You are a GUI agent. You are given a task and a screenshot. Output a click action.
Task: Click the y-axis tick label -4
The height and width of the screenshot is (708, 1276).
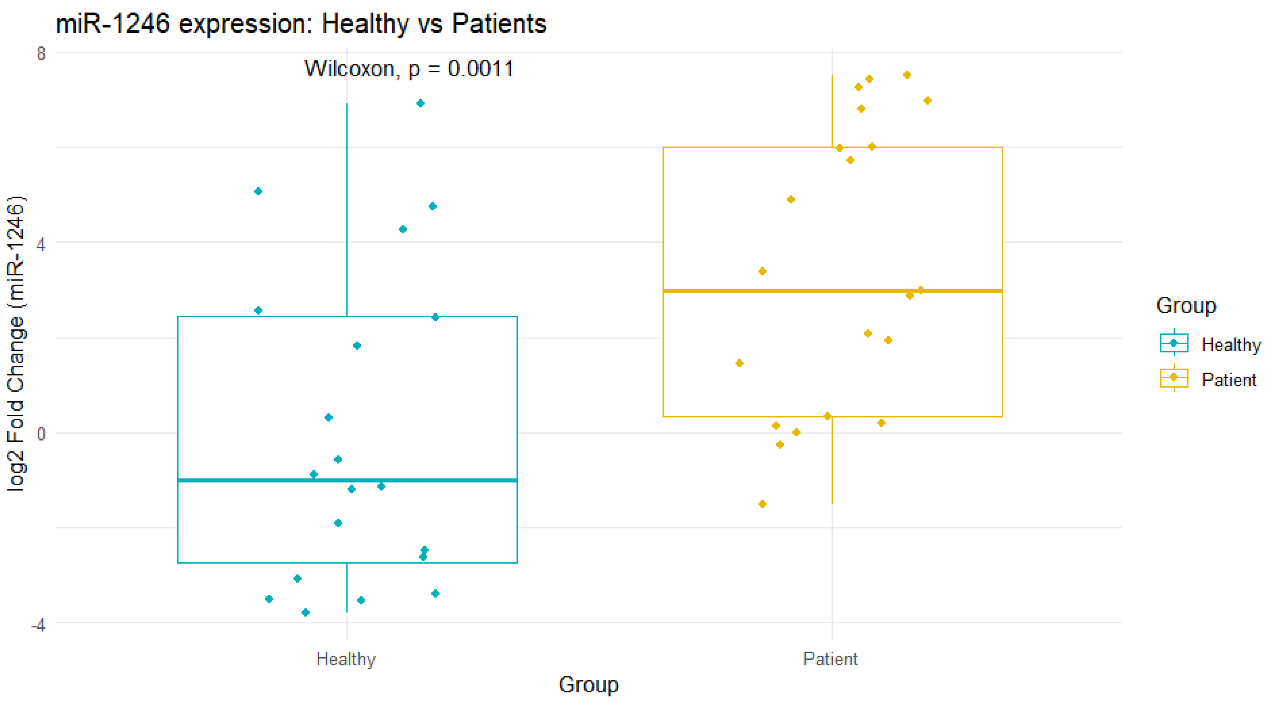coord(38,625)
